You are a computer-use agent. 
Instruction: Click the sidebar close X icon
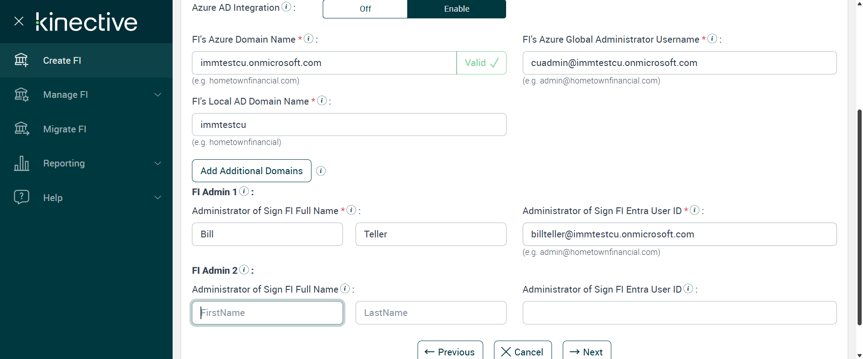[19, 21]
